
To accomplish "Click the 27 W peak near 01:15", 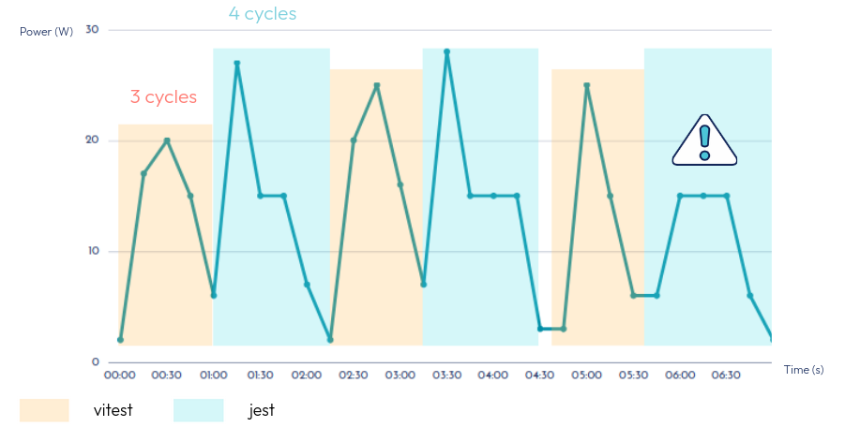I will point(237,63).
